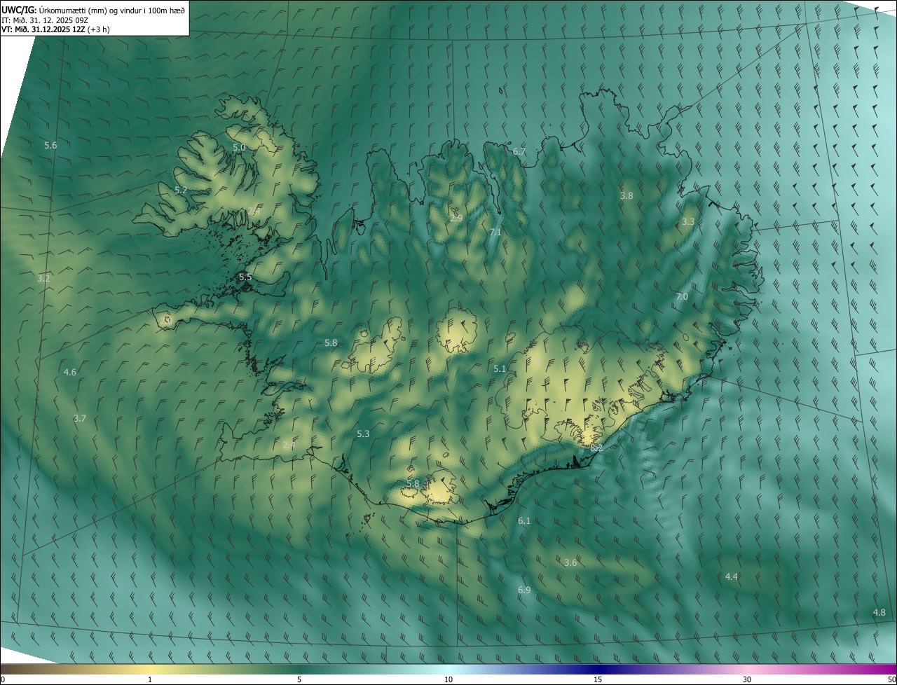Click the '5.0' value in the Westfjords

(239, 147)
